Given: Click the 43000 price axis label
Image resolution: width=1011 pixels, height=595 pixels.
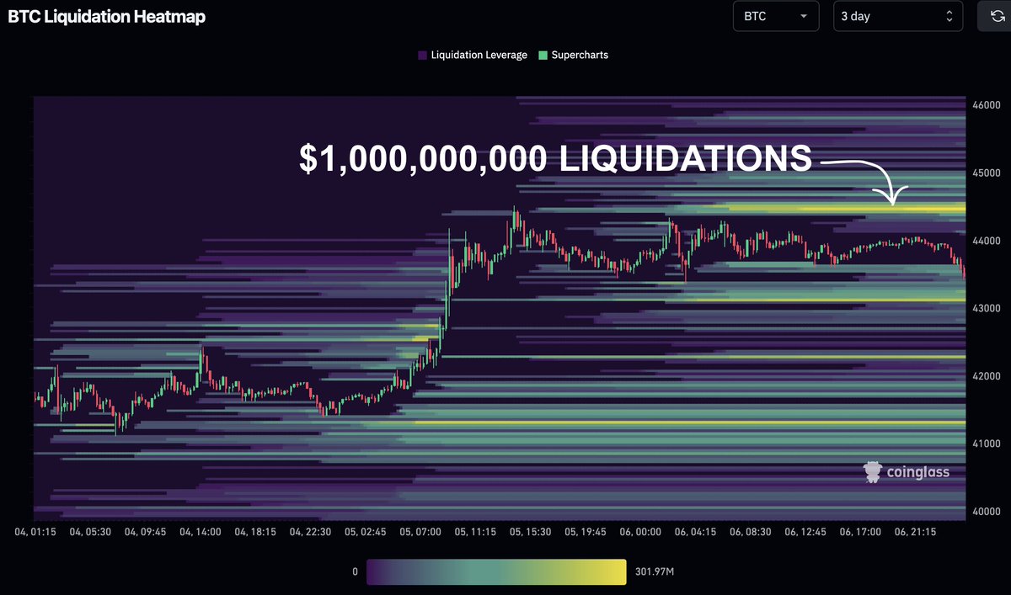Looking at the screenshot, I should [986, 308].
